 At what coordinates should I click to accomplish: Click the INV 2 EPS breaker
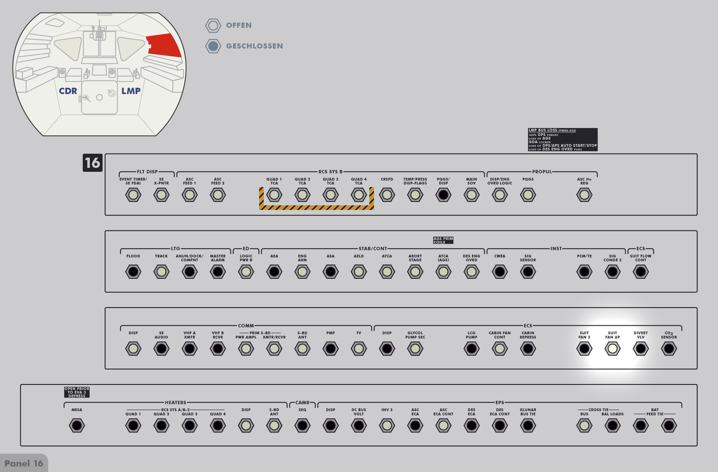click(x=387, y=426)
